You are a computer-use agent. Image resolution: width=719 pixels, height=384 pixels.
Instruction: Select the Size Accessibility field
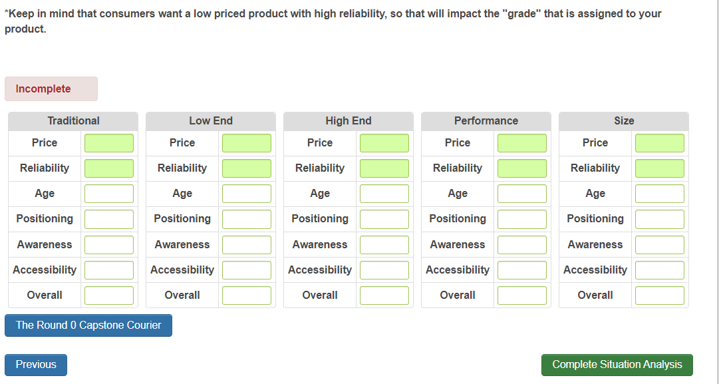coord(660,270)
